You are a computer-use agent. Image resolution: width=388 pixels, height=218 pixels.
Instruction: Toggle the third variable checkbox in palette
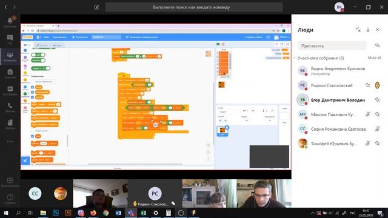click(x=32, y=97)
